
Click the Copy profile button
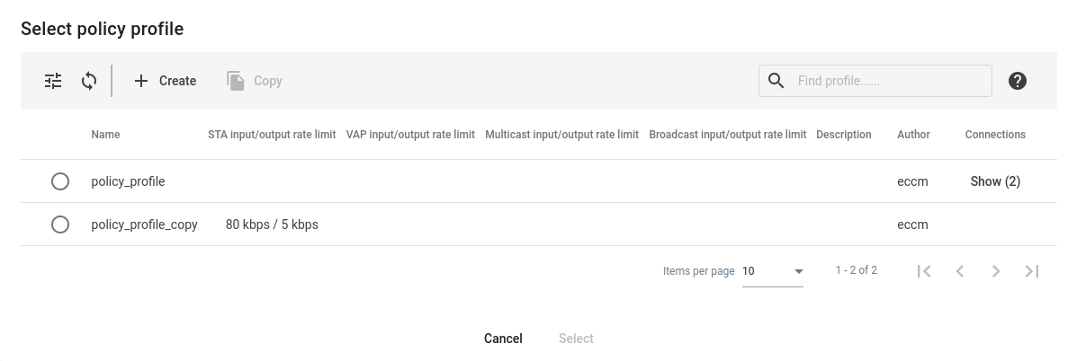click(x=255, y=81)
